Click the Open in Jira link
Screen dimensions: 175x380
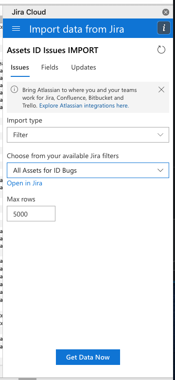(x=24, y=183)
